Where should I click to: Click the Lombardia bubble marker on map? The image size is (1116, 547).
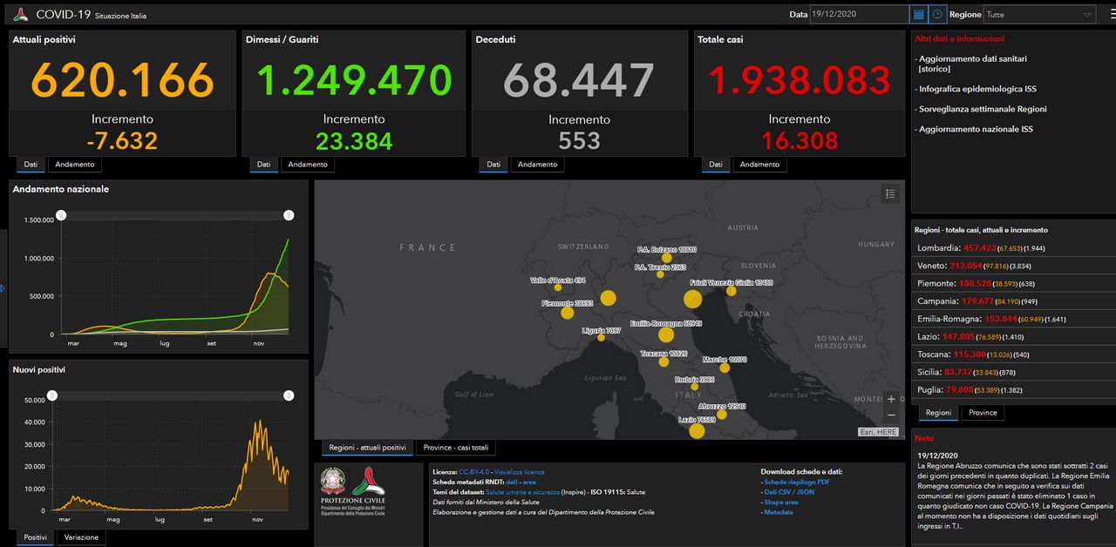pyautogui.click(x=608, y=298)
